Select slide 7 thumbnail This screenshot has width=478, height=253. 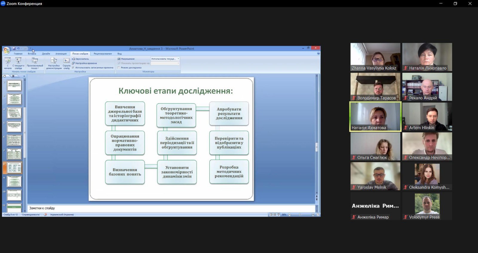coord(14,154)
